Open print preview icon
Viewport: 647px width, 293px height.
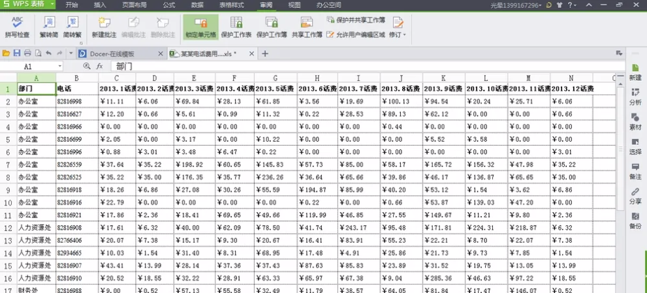coord(38,54)
